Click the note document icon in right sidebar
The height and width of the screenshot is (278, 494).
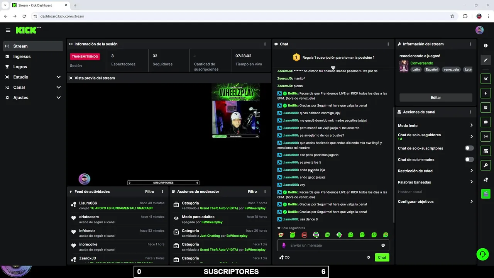click(x=486, y=107)
